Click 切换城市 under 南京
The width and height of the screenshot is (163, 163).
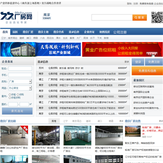[47, 19]
